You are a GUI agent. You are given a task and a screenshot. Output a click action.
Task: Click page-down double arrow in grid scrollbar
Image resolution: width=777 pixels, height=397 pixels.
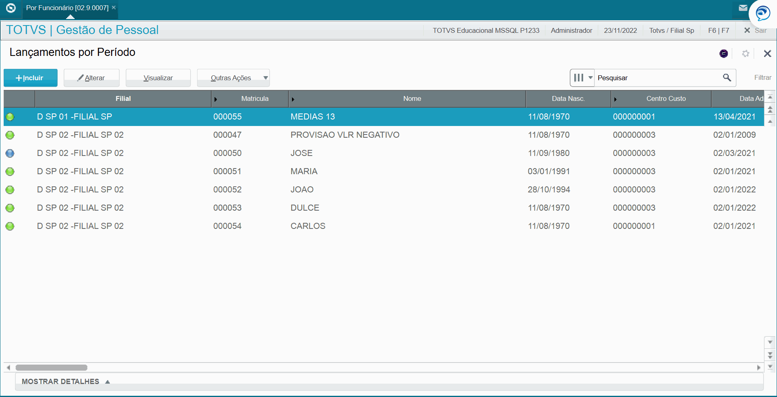770,355
